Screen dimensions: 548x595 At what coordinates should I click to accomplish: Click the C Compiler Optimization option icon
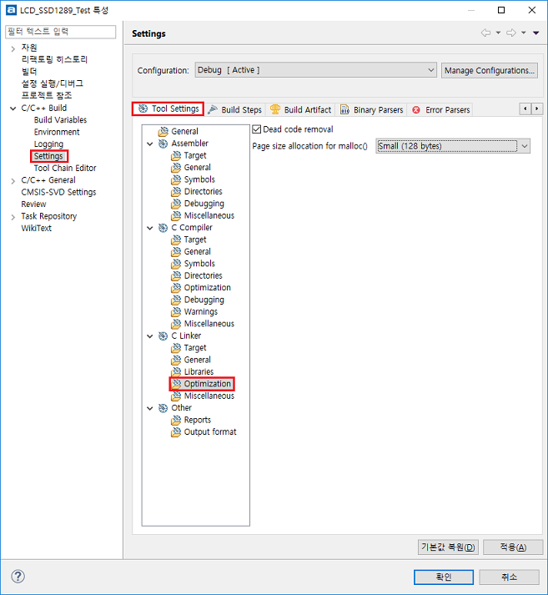tap(176, 288)
